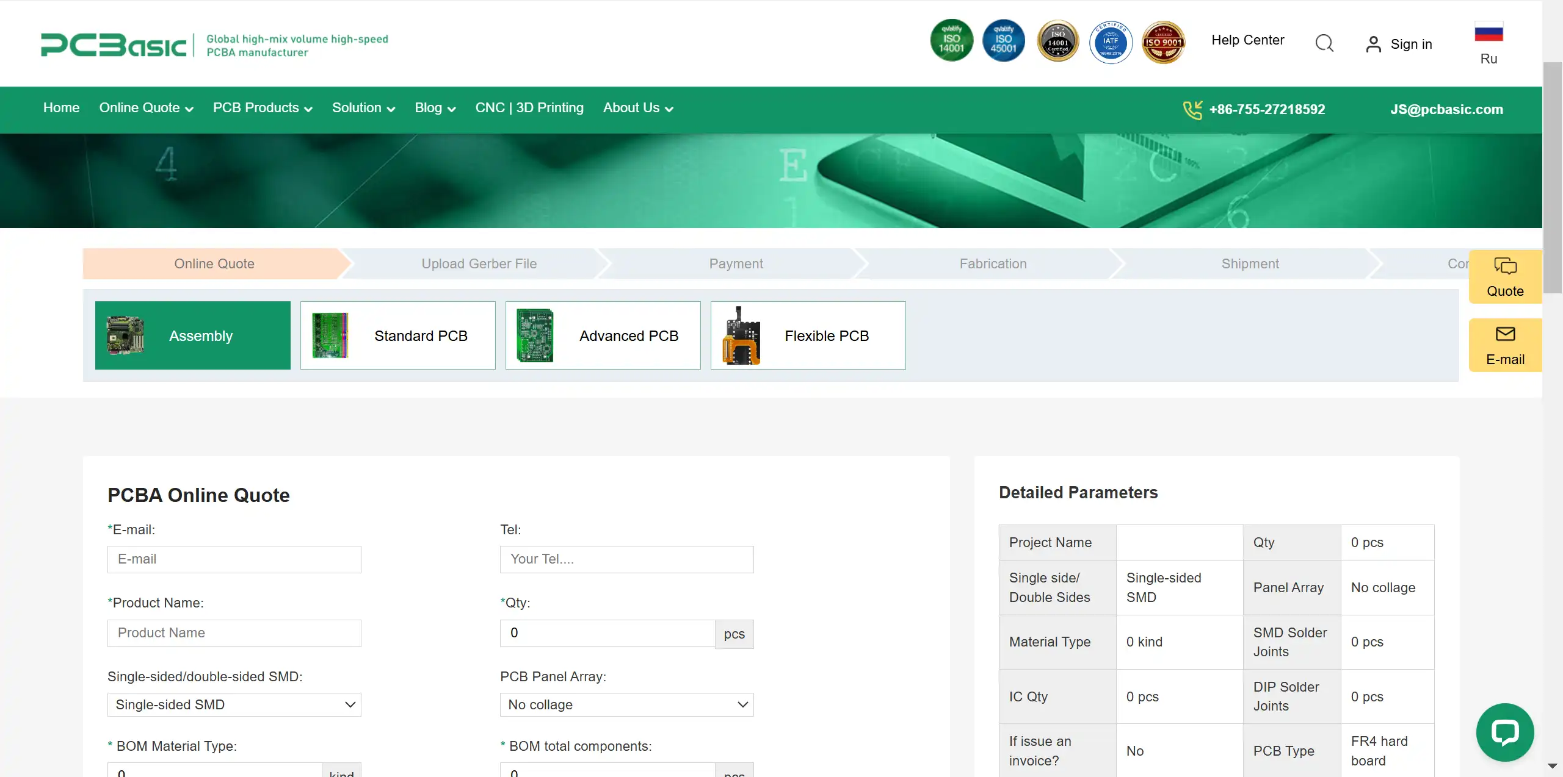
Task: Select the Standard PCB tab
Action: click(398, 335)
